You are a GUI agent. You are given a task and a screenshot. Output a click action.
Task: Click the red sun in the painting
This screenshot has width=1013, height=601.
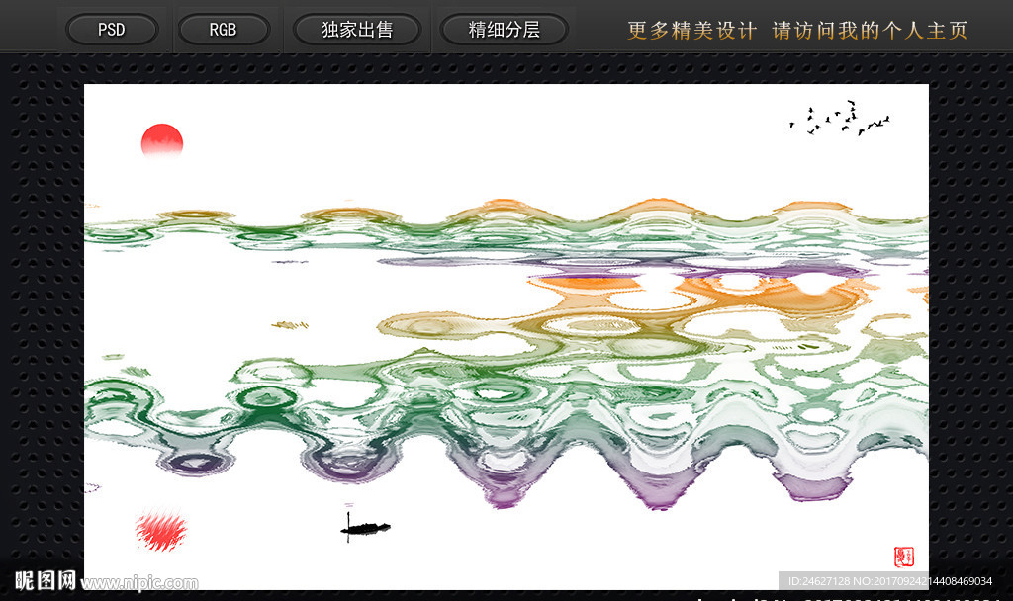click(x=162, y=141)
